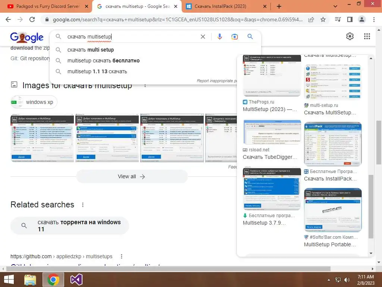This screenshot has width=382, height=287.
Task: Click the View all images button
Action: [x=132, y=176]
